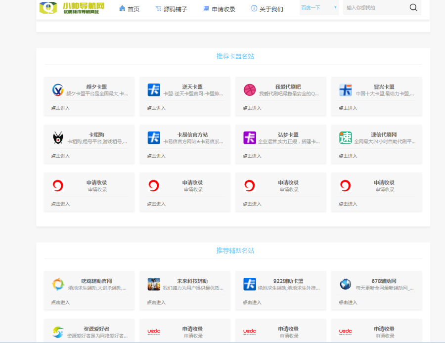Click 点击进入 under 678辅助网

click(348, 302)
